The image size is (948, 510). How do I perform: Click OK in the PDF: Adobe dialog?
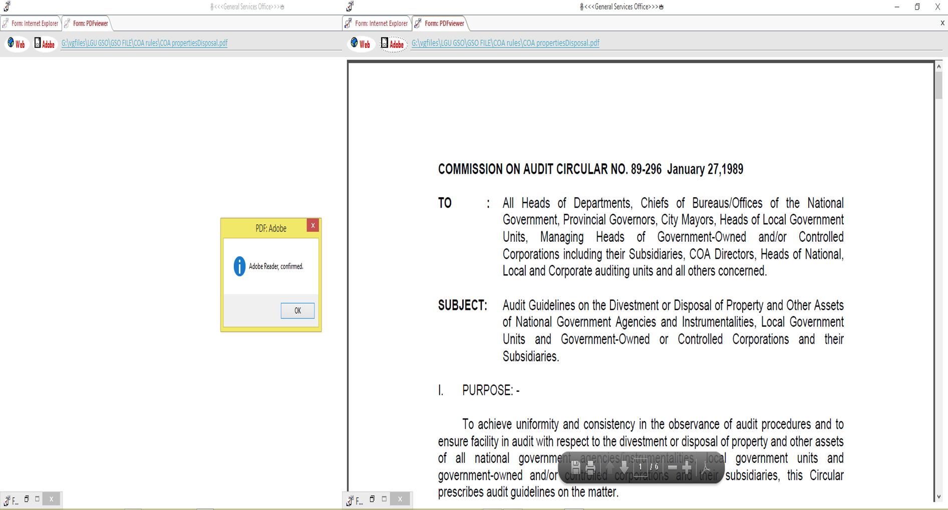coord(297,311)
